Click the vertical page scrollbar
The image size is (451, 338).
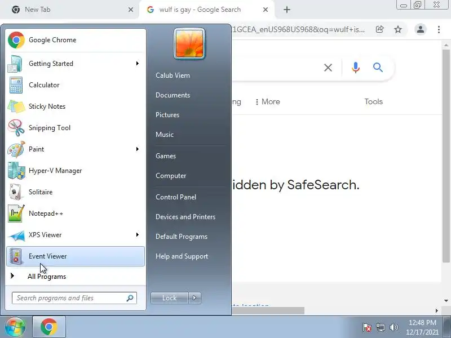pos(446,155)
